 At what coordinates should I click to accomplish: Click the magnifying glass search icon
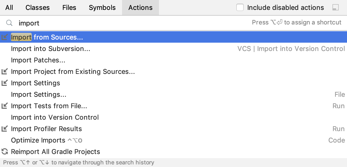tap(9, 23)
